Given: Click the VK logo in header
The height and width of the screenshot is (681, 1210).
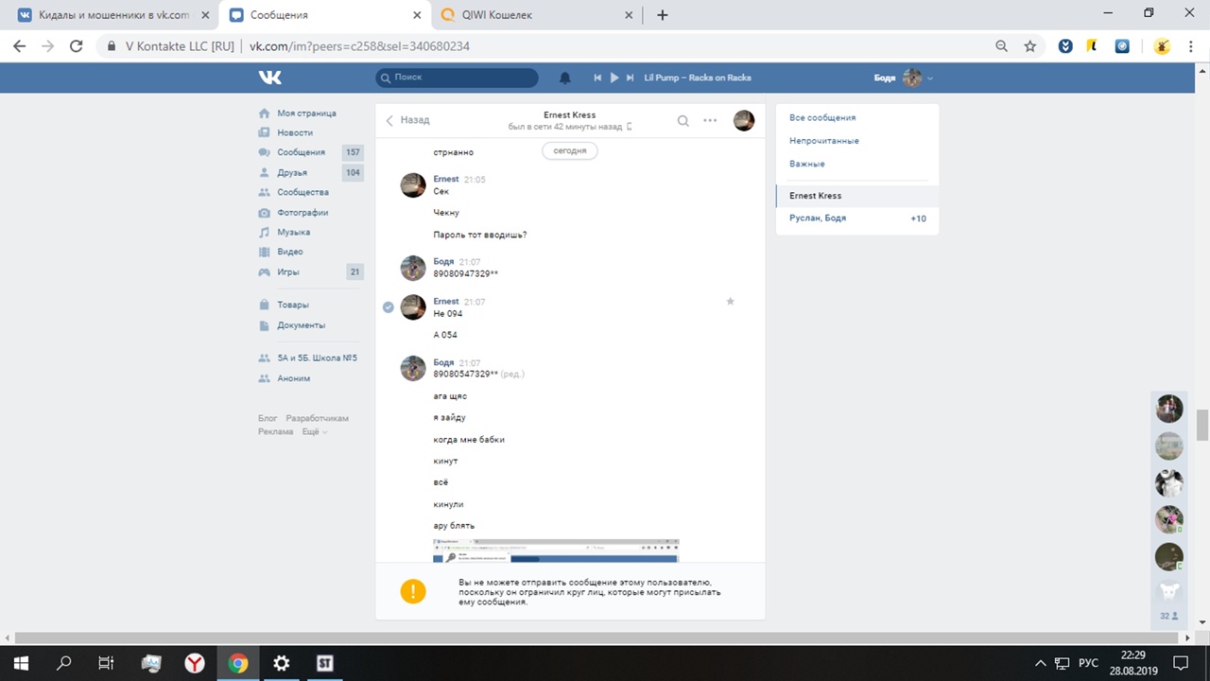Looking at the screenshot, I should point(270,78).
